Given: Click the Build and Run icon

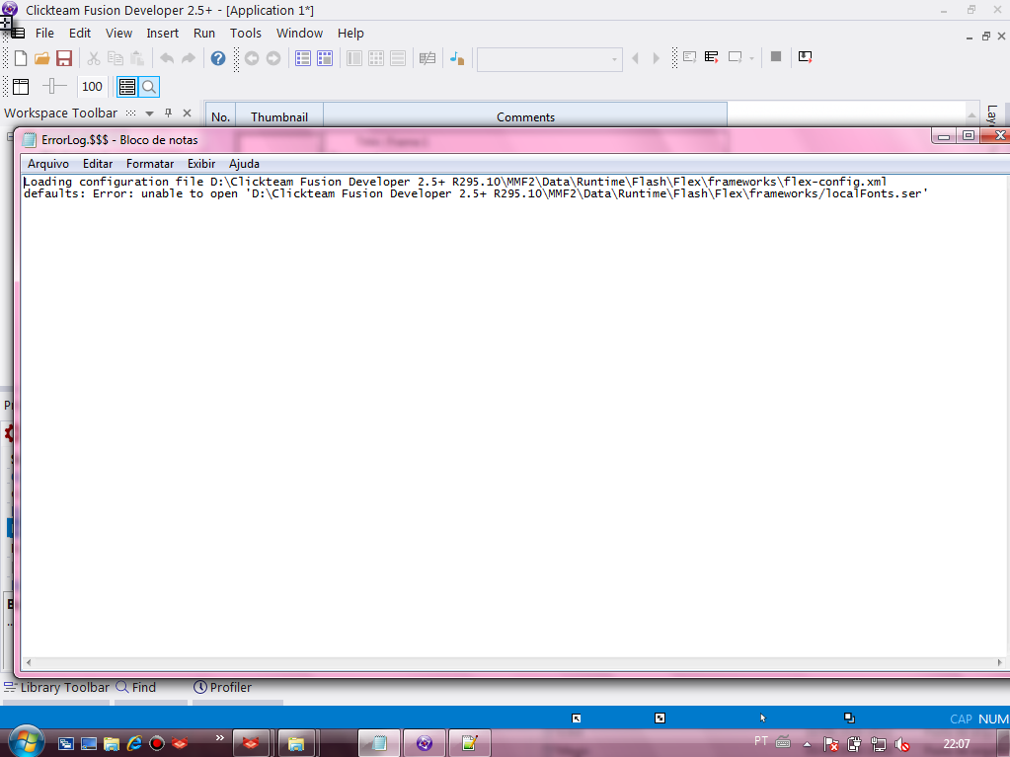Looking at the screenshot, I should pos(806,56).
